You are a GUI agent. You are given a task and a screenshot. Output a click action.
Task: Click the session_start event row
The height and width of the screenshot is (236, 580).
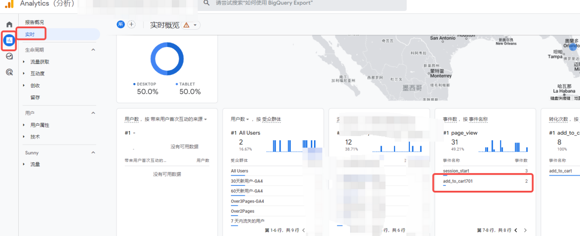coord(485,171)
